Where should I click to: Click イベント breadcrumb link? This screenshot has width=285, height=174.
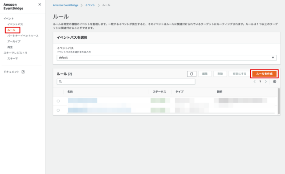click(x=90, y=5)
